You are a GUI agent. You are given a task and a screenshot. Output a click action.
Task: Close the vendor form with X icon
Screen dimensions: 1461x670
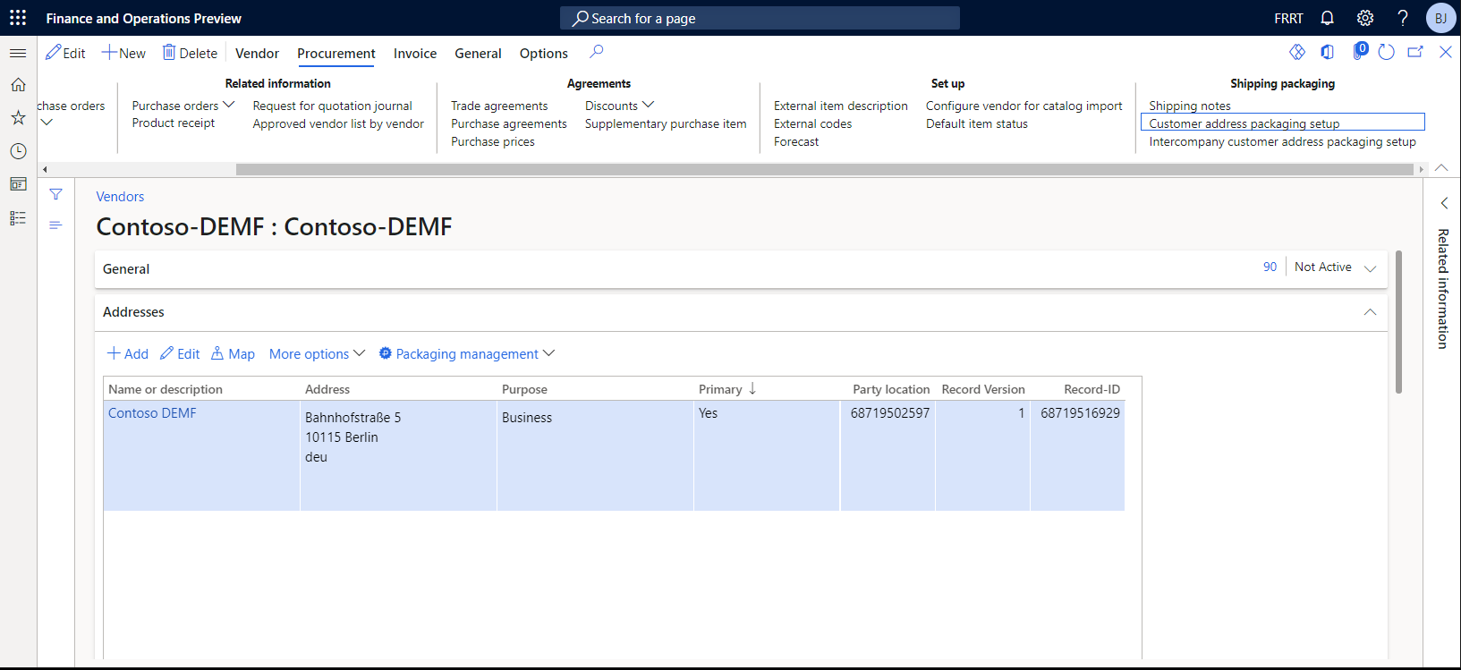[x=1445, y=52]
